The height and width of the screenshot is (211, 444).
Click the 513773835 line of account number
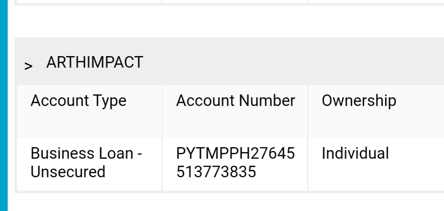pyautogui.click(x=216, y=172)
